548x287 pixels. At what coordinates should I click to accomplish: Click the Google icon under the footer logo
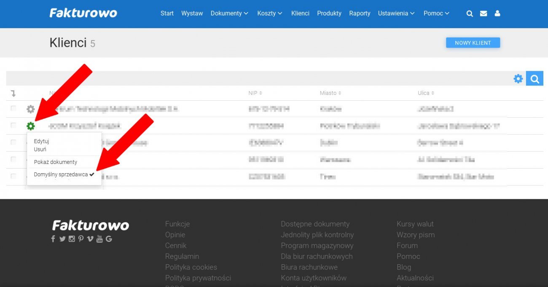[x=109, y=239]
